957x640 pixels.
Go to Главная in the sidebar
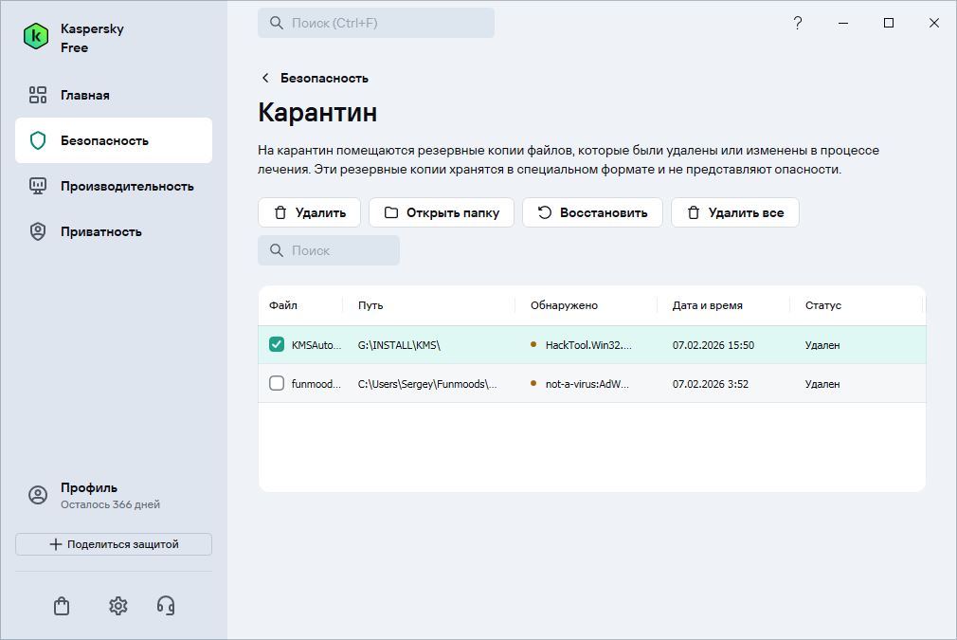[x=85, y=95]
